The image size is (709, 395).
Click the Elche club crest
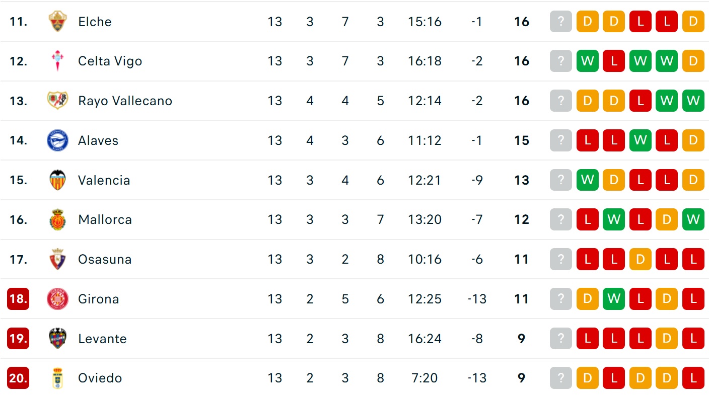tap(57, 22)
